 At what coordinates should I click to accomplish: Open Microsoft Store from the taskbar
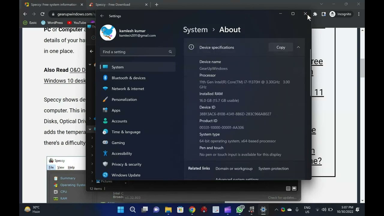[180, 210]
